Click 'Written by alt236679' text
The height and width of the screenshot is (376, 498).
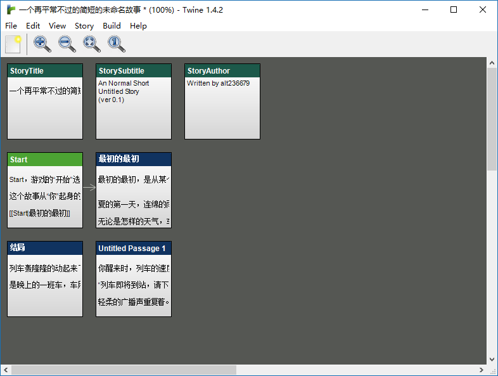point(218,83)
